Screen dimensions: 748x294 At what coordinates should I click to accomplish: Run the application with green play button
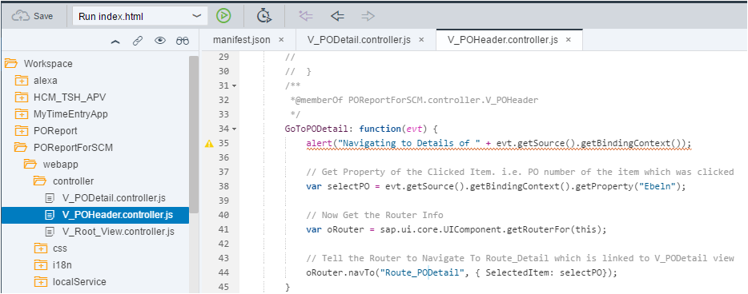click(223, 16)
